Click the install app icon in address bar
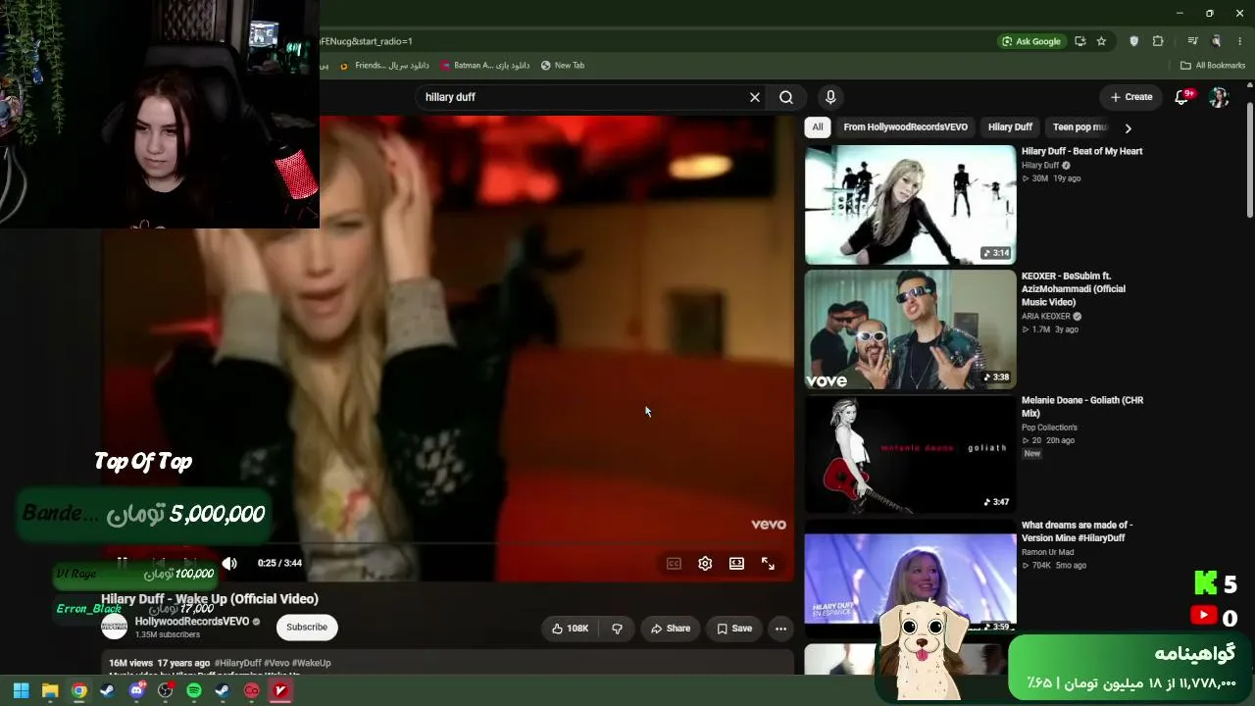Image resolution: width=1255 pixels, height=706 pixels. pyautogui.click(x=1079, y=41)
